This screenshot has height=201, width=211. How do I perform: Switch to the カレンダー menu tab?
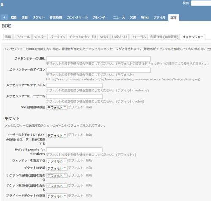[x=100, y=17]
